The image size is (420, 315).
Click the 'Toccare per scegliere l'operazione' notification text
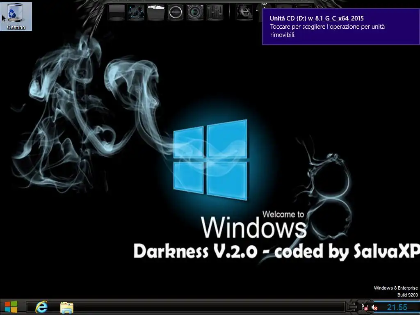pyautogui.click(x=327, y=30)
